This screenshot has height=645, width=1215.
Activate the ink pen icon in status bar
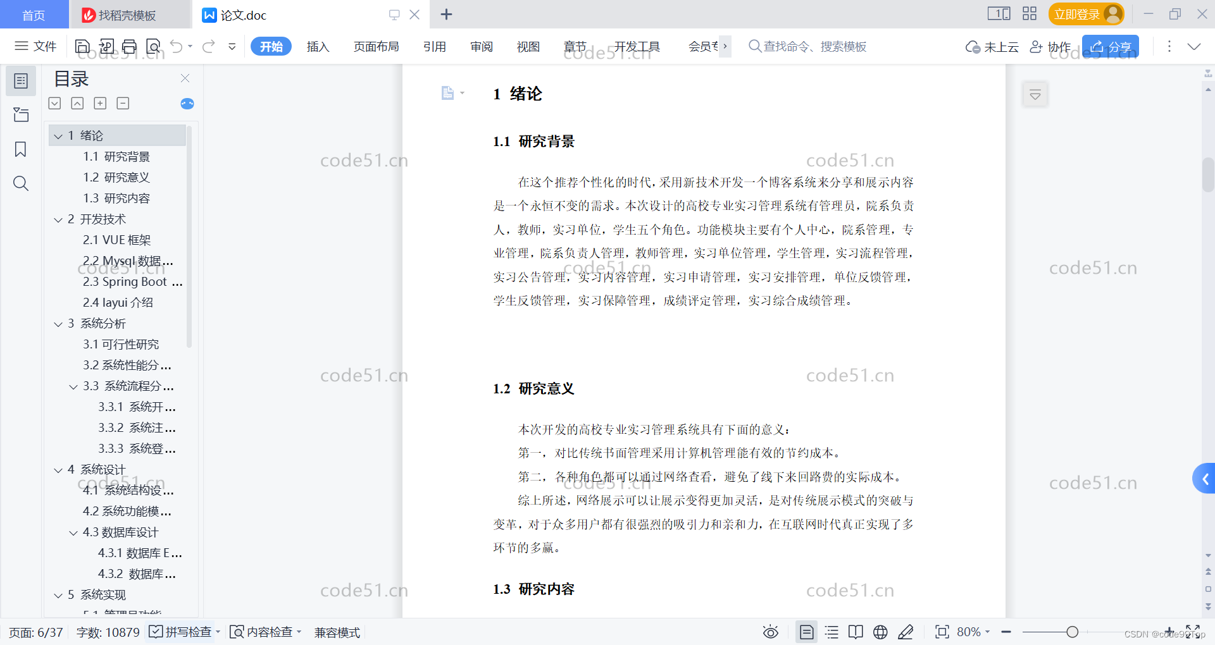coord(906,632)
